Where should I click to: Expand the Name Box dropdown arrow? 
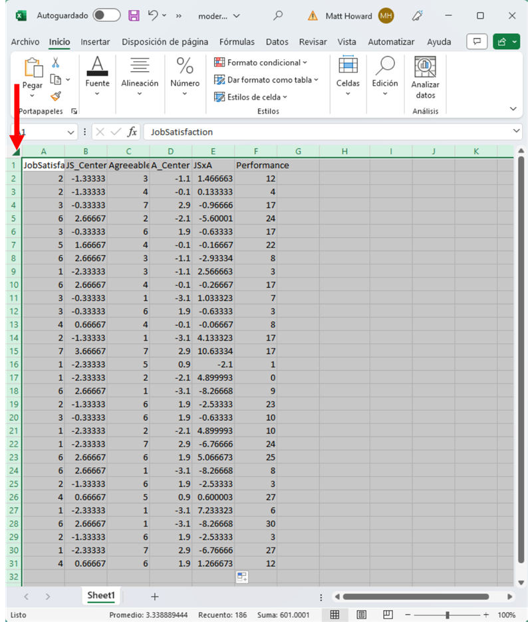tap(71, 132)
